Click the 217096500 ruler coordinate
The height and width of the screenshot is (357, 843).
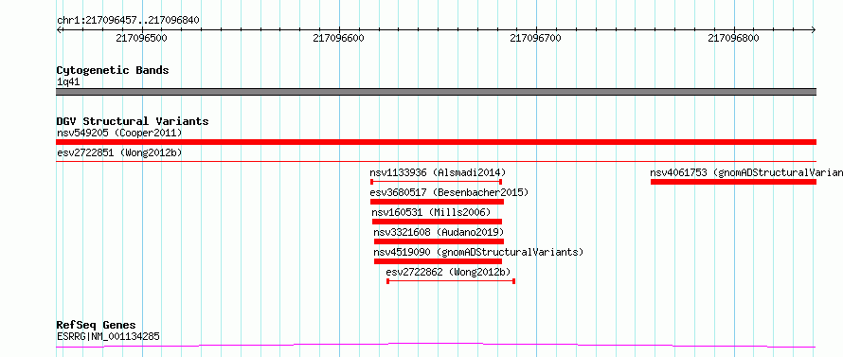tap(141, 38)
